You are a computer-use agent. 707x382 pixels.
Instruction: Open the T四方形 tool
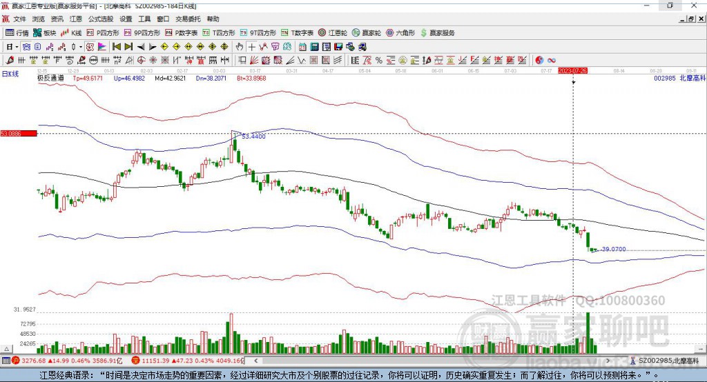click(219, 33)
